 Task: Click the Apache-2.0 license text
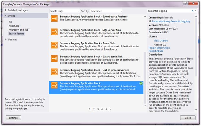point(160,45)
